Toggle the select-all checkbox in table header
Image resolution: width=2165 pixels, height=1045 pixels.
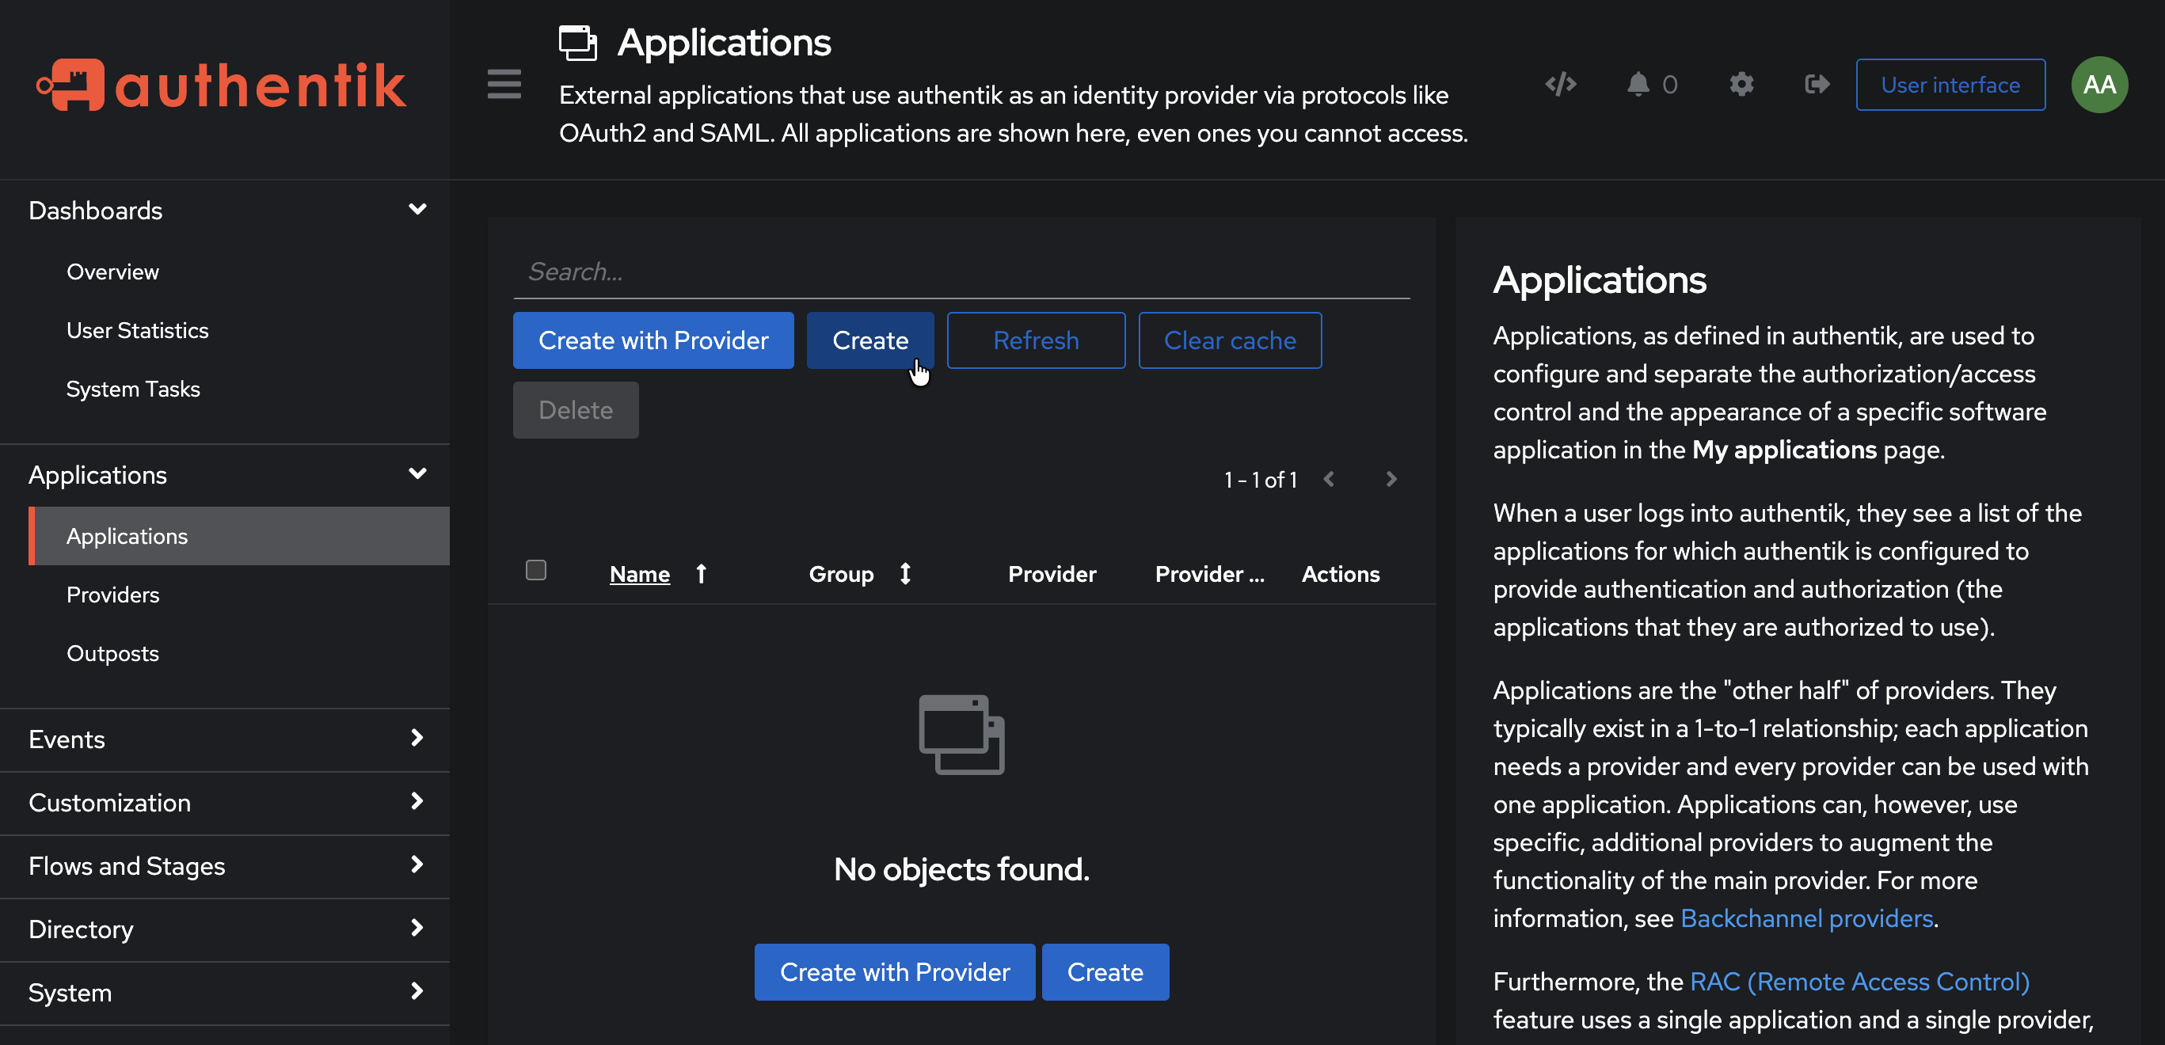coord(536,569)
